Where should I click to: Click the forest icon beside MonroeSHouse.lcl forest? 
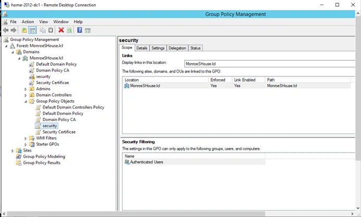tap(12, 46)
